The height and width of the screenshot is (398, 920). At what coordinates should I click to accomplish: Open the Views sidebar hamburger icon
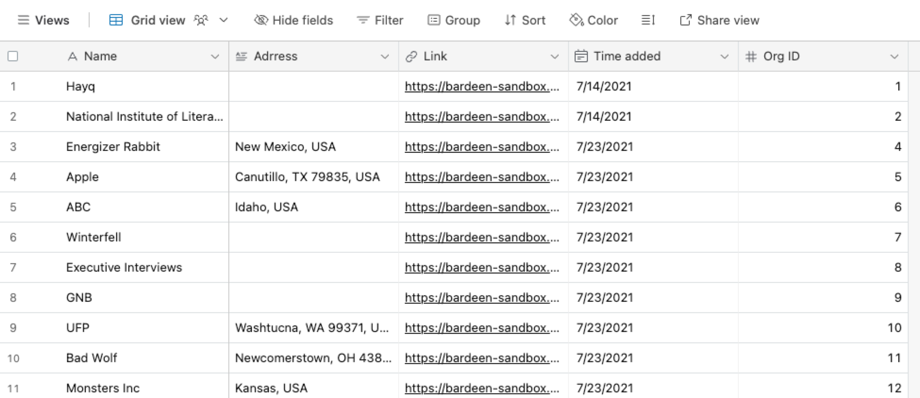click(x=23, y=20)
